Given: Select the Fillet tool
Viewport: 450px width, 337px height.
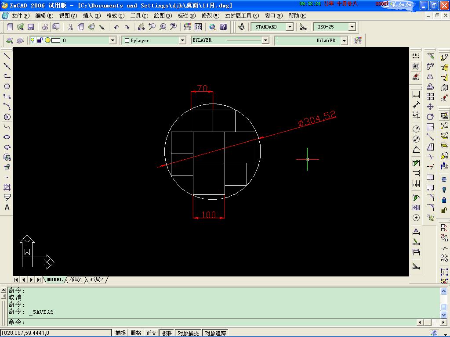Looking at the screenshot, I should pyautogui.click(x=430, y=208).
